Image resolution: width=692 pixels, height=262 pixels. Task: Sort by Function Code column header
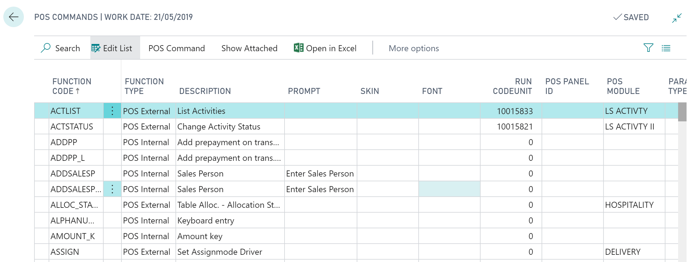pos(72,86)
